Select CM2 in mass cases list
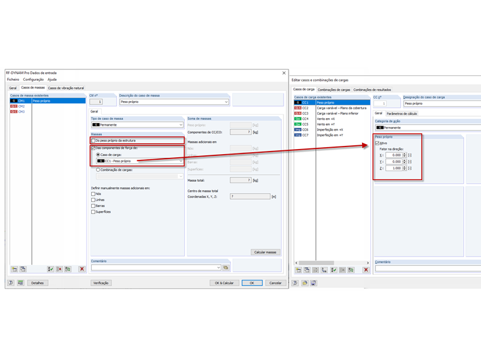 47,106
